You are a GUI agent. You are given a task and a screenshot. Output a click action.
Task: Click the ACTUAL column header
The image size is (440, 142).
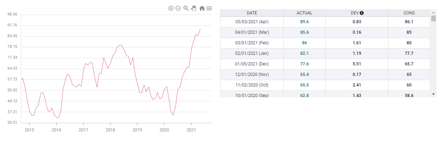coord(305,13)
